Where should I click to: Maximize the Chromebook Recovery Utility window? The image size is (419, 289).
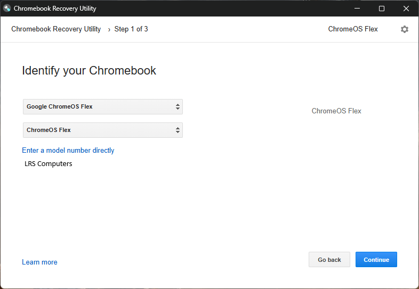(382, 9)
